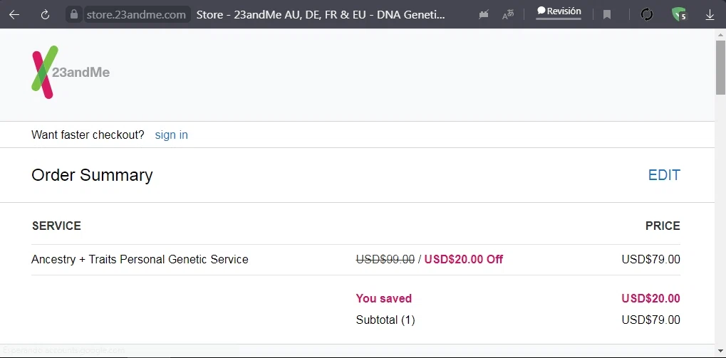Click the page's vertical scrollbar thumb
Image resolution: width=726 pixels, height=358 pixels.
(720, 68)
